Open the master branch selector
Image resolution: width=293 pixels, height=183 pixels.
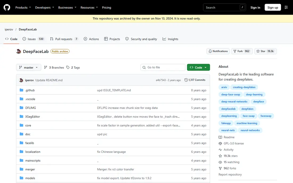coord(29,67)
